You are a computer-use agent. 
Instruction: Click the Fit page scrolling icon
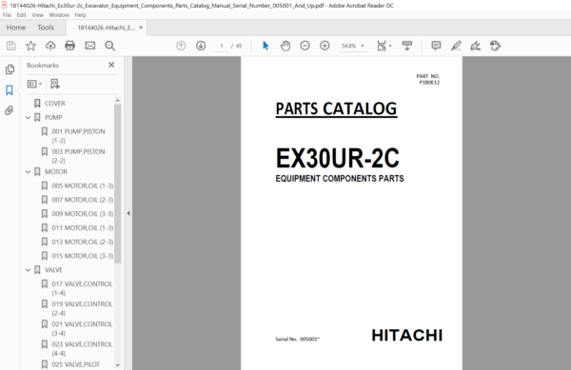[382, 46]
